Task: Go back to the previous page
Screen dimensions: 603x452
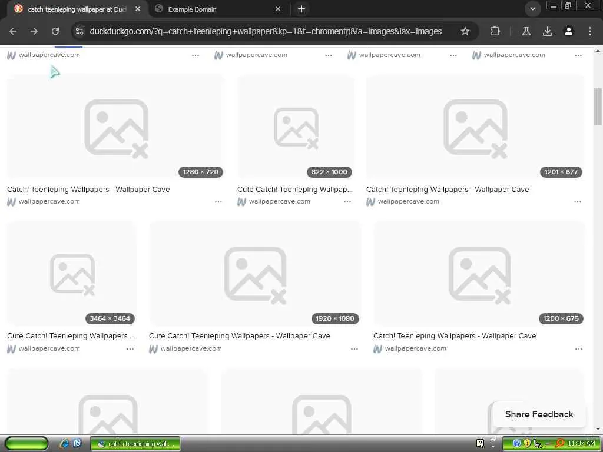Action: (x=13, y=31)
